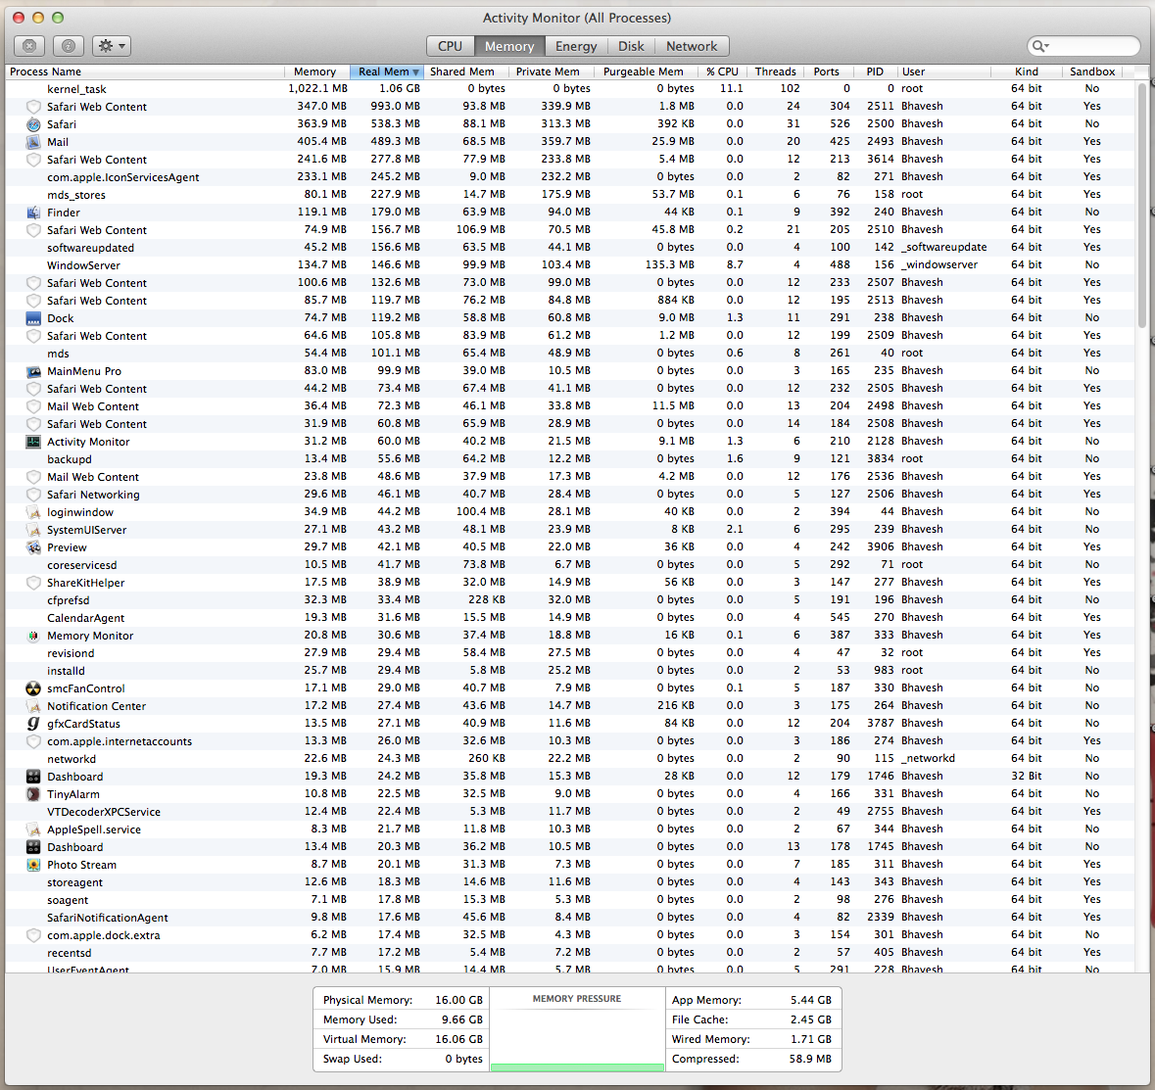Switch to the CPU tab

pos(450,46)
